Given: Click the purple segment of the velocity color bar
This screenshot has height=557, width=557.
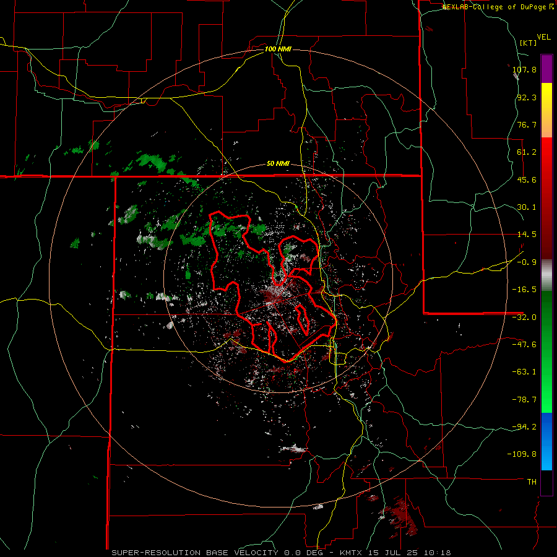Looking at the screenshot, I should click(x=546, y=69).
